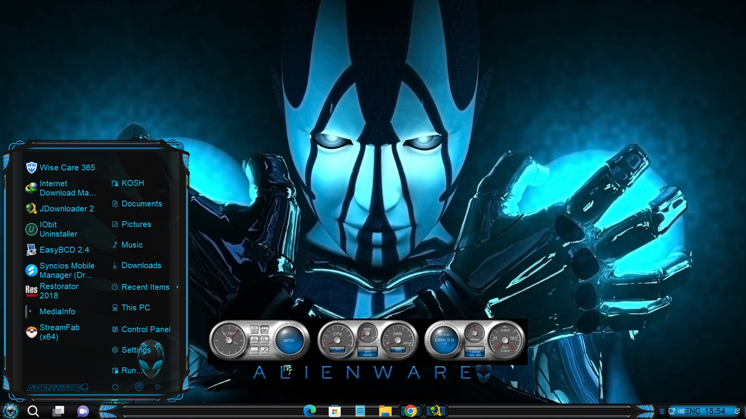Click the CPU gauge
The width and height of the screenshot is (746, 419).
[x=337, y=340]
